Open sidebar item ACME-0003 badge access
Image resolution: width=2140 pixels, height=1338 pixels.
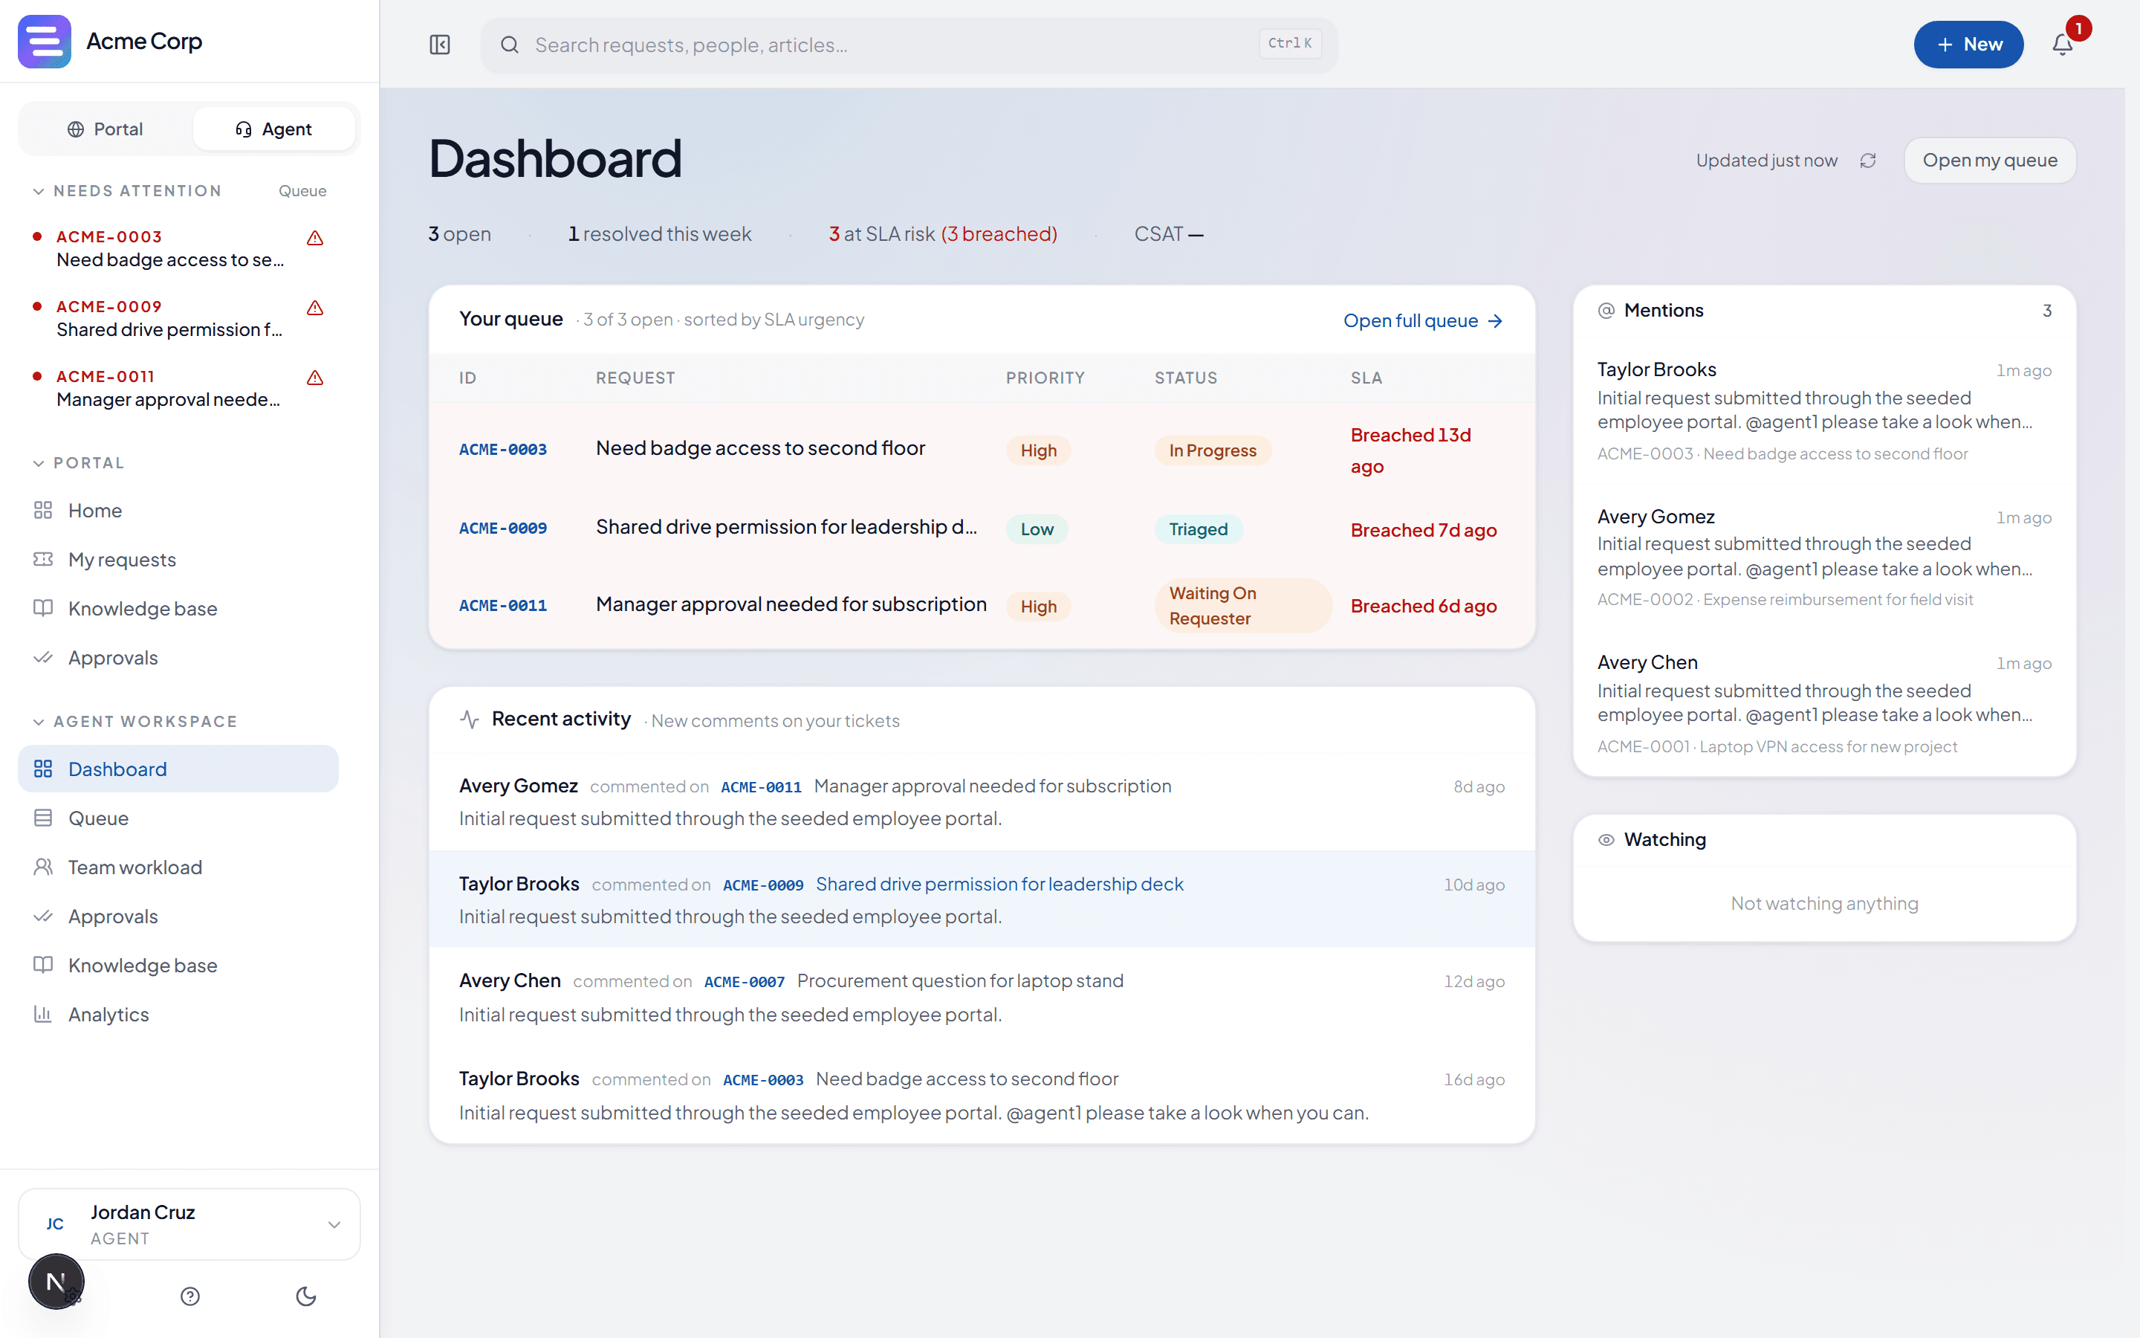point(178,248)
